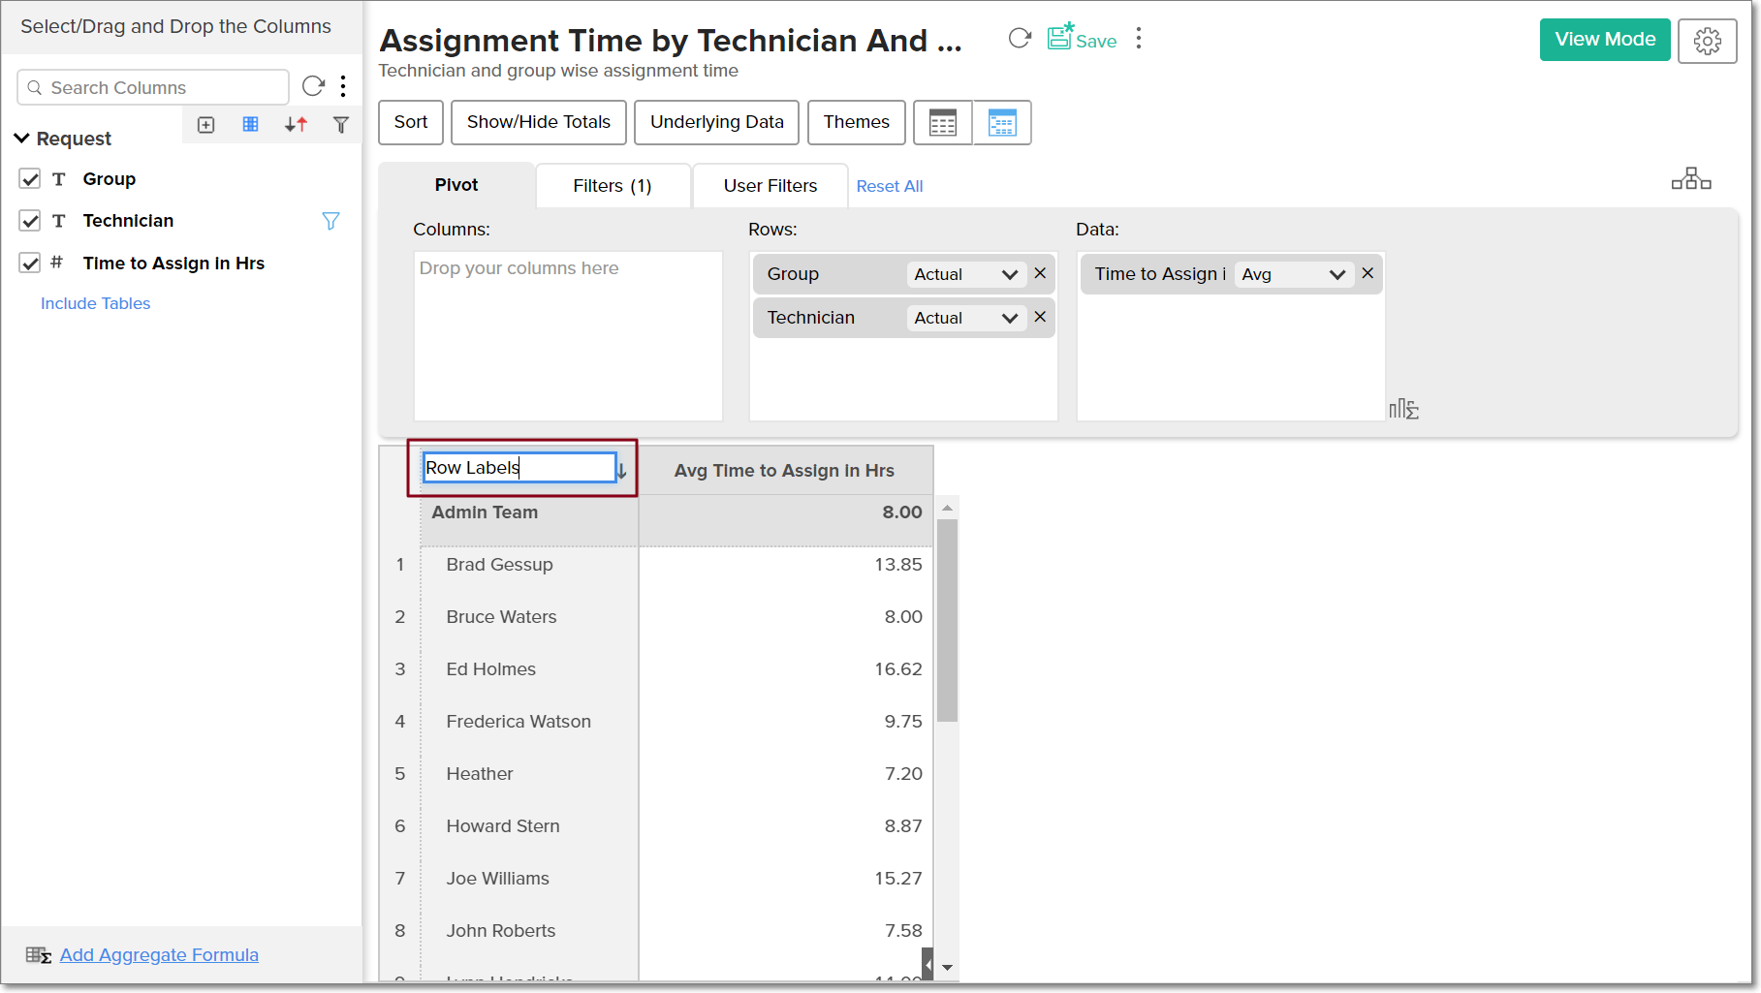The width and height of the screenshot is (1761, 993).
Task: Click the refresh icon beside the report title
Action: (1020, 39)
